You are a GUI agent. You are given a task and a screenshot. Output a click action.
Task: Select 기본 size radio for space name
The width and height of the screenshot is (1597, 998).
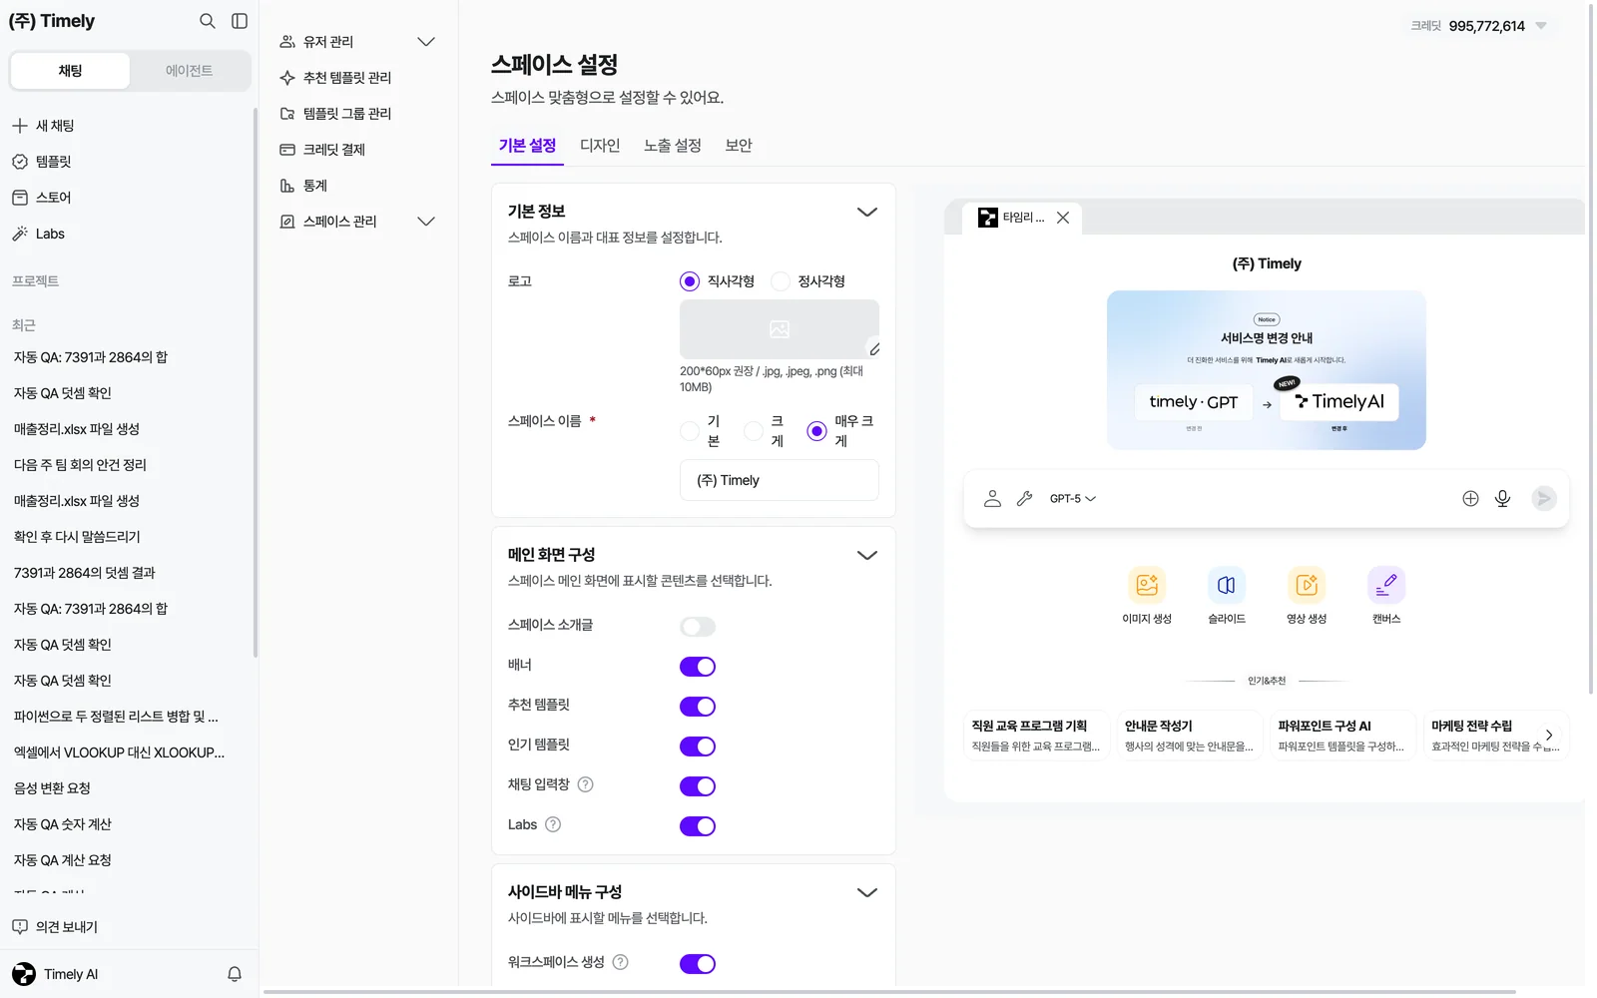pos(690,431)
